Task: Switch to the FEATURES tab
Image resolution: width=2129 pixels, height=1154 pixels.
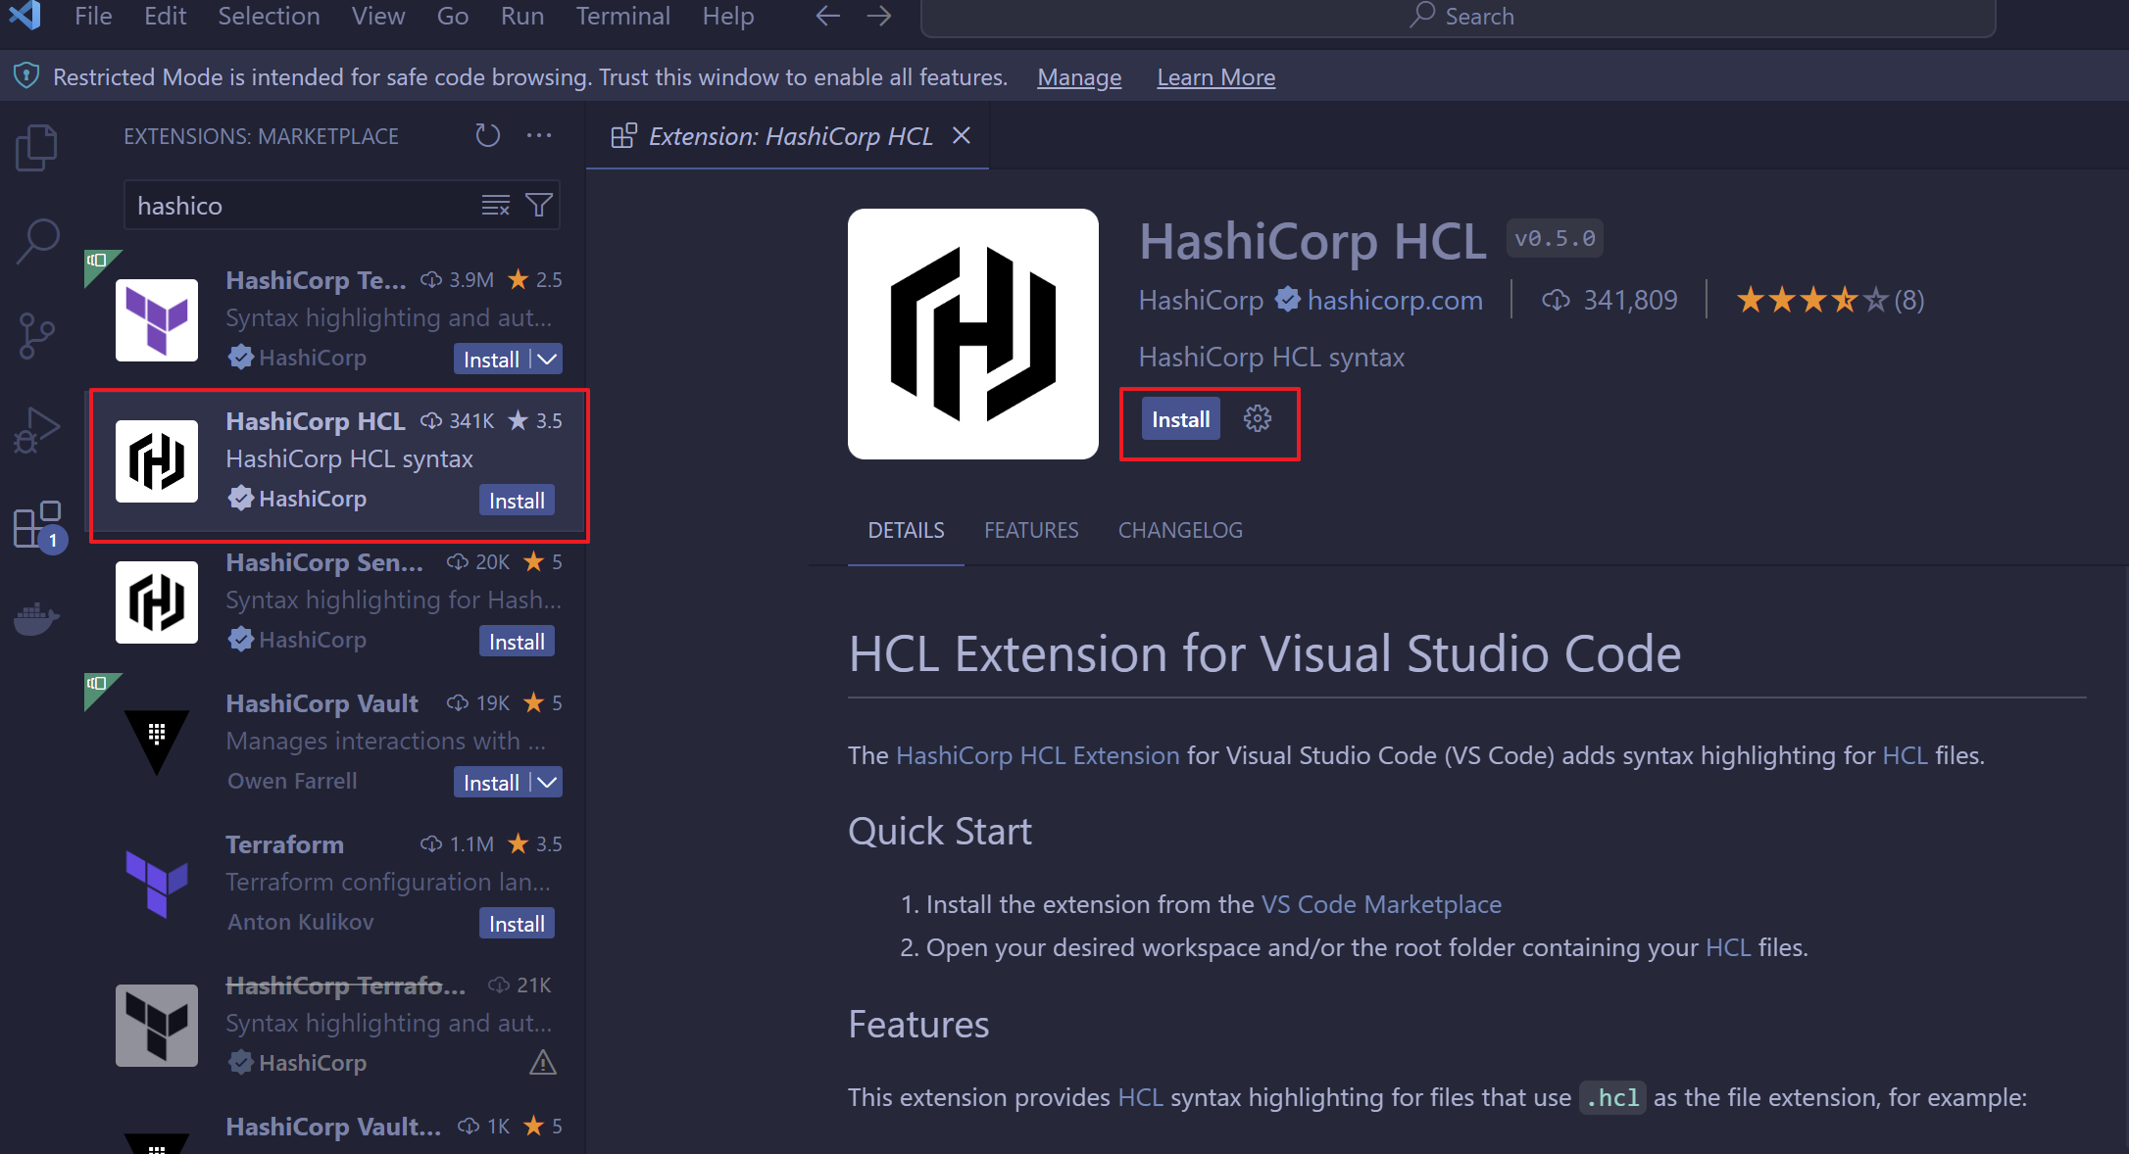Action: (x=1031, y=530)
